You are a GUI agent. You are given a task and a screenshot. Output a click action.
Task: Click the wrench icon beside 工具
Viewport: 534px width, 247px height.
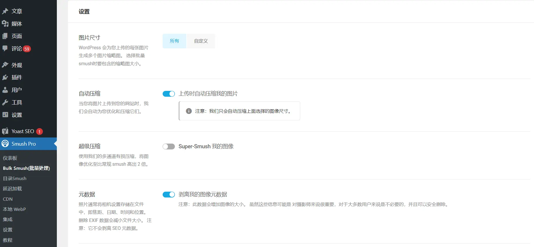pyautogui.click(x=5, y=103)
